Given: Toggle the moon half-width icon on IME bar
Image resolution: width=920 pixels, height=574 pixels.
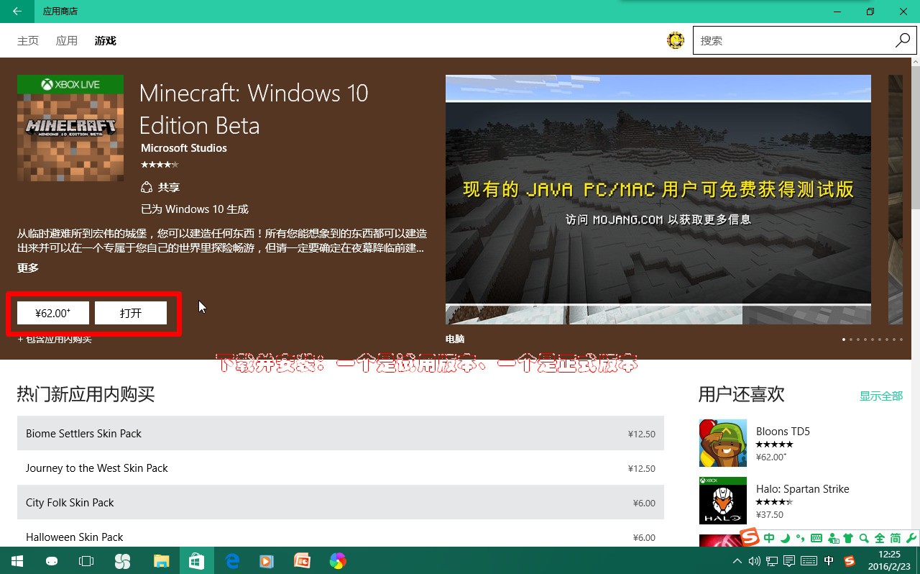Looking at the screenshot, I should pyautogui.click(x=786, y=538).
